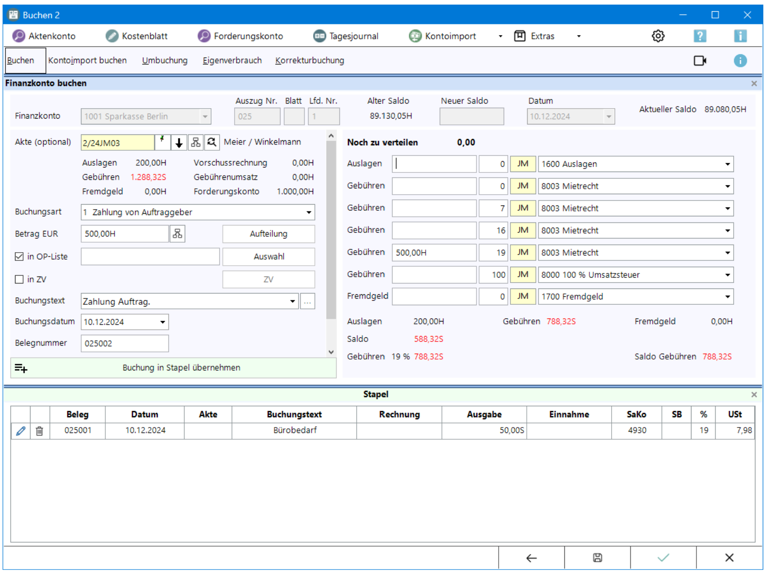Screen dimensions: 765x572
Task: Open the Buchungsdatum date dropdown
Action: 162,322
